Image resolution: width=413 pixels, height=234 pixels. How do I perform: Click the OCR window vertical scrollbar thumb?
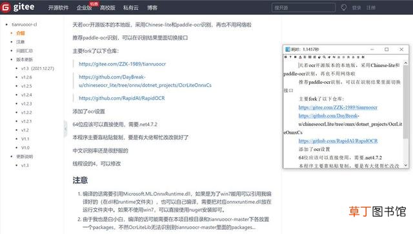click(406, 102)
